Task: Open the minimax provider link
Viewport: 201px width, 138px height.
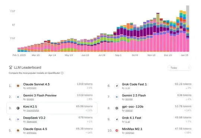Action: [130, 133]
